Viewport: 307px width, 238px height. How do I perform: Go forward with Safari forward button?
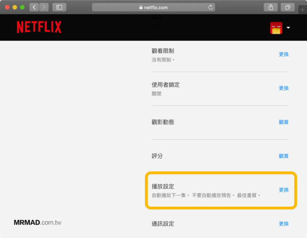point(44,8)
